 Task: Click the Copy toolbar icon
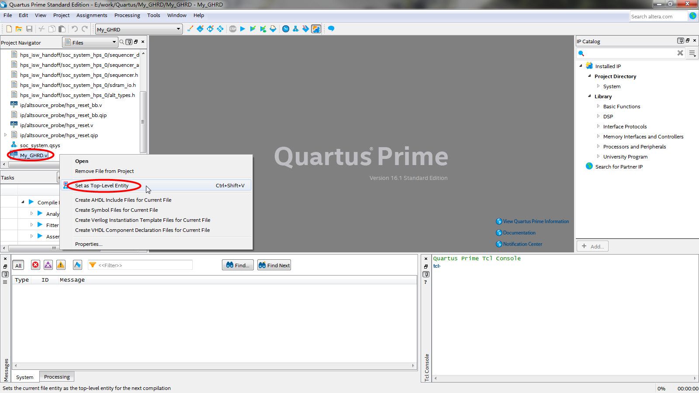(52, 29)
